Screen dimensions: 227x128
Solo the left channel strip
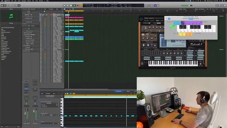click(x=28, y=121)
